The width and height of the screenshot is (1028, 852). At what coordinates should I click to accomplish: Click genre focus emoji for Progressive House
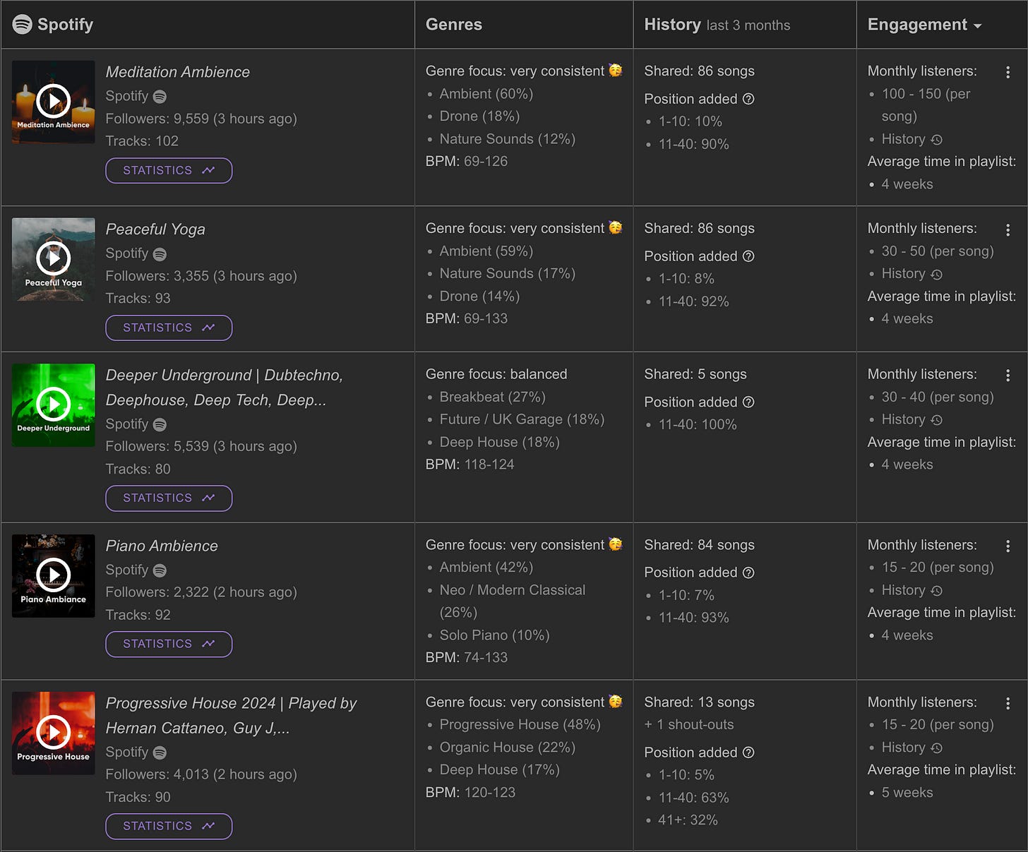pyautogui.click(x=616, y=702)
